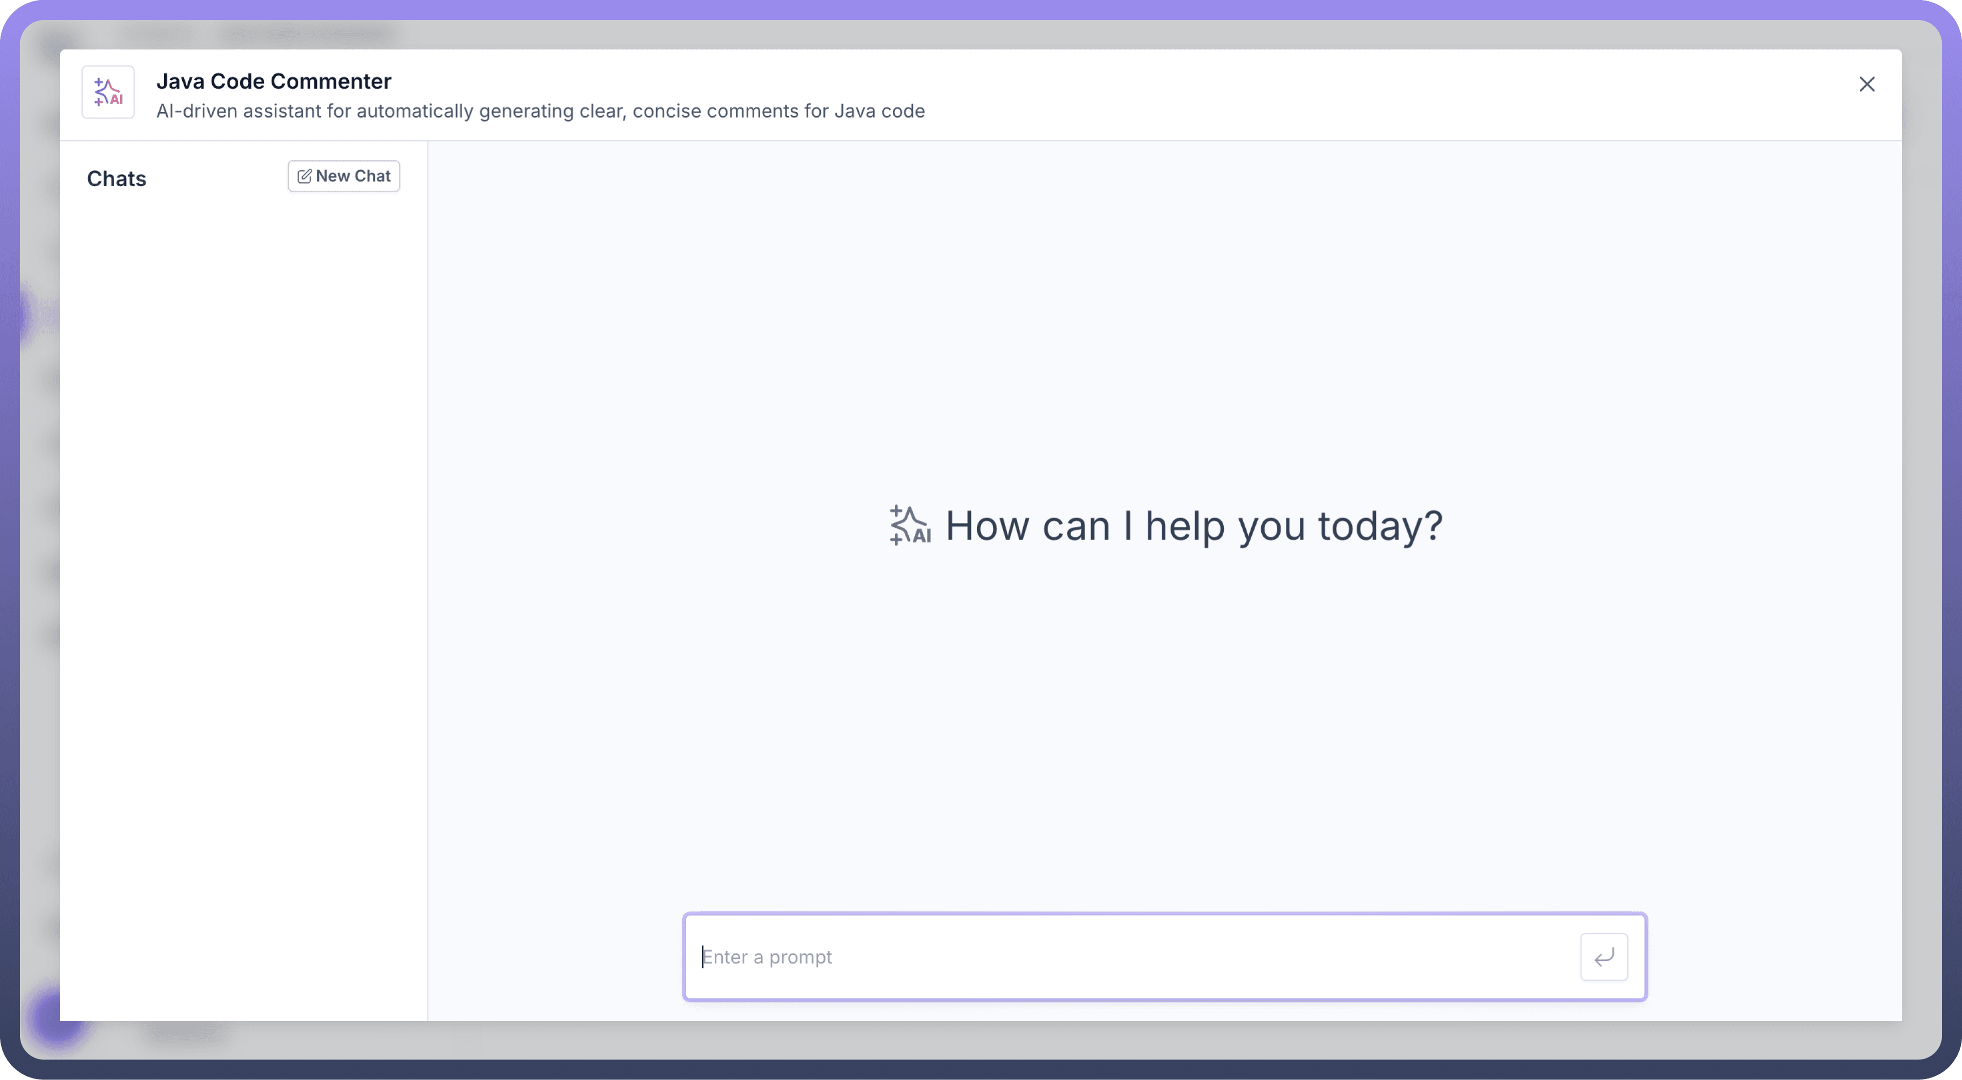Click the Chats sidebar heading

(117, 179)
